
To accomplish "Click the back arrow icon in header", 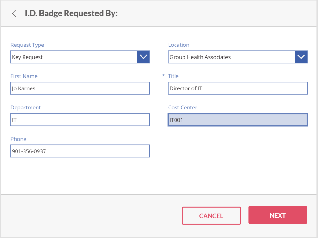I will (14, 13).
